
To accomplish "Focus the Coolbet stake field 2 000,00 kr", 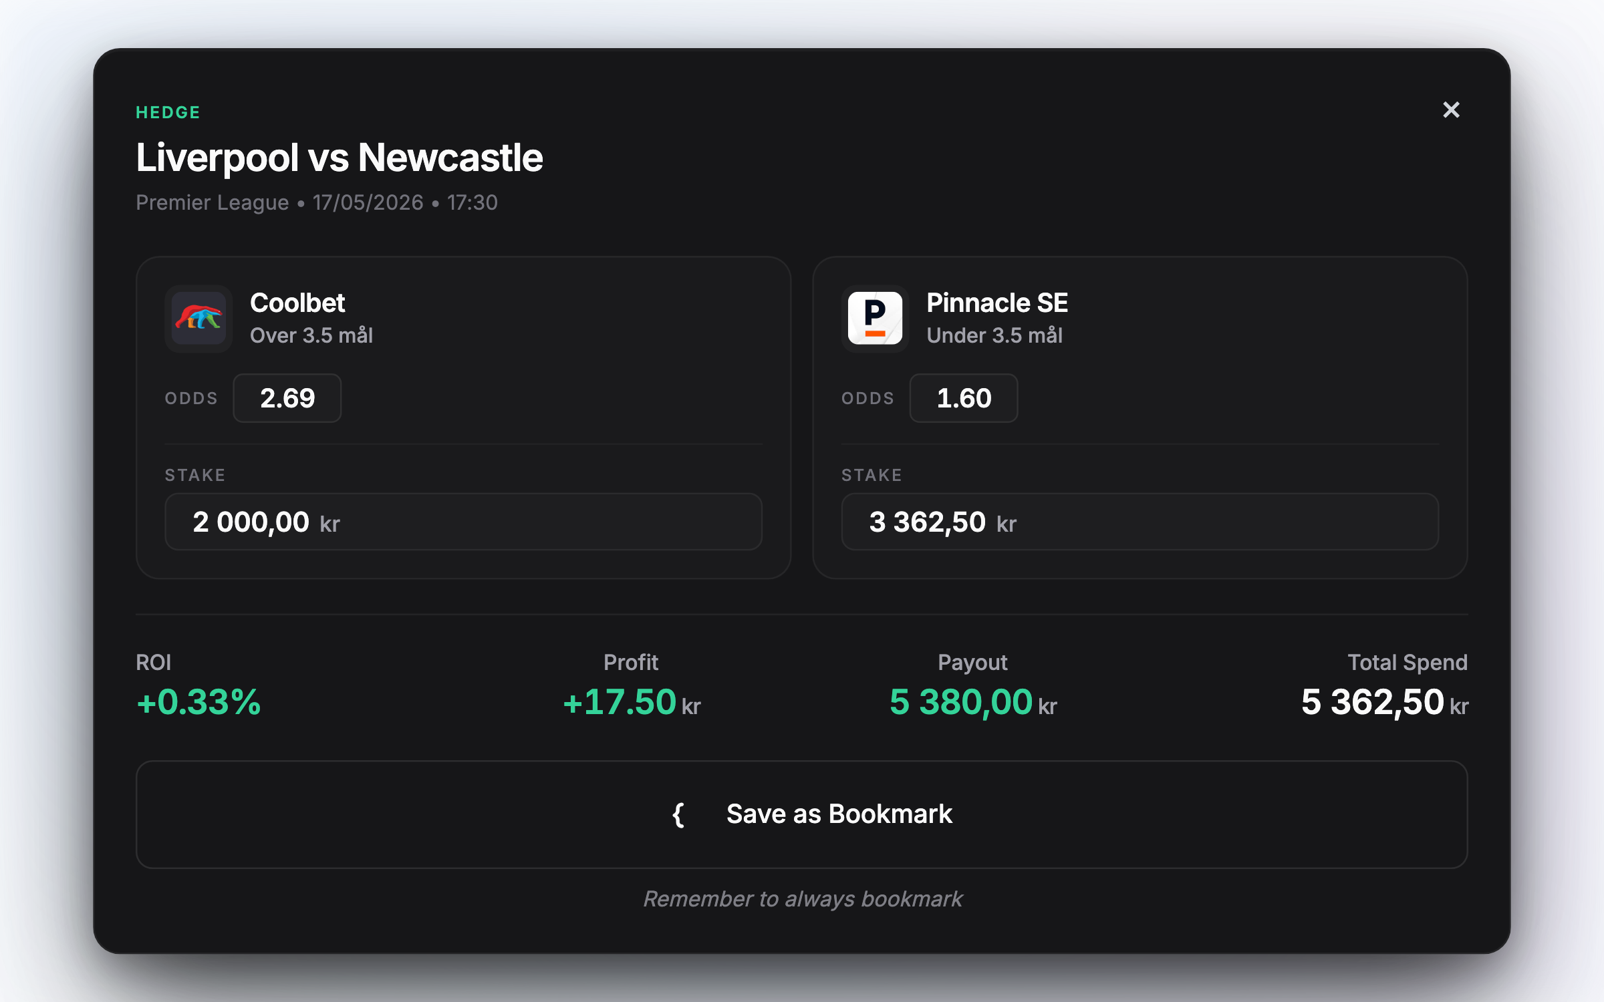I will (464, 522).
